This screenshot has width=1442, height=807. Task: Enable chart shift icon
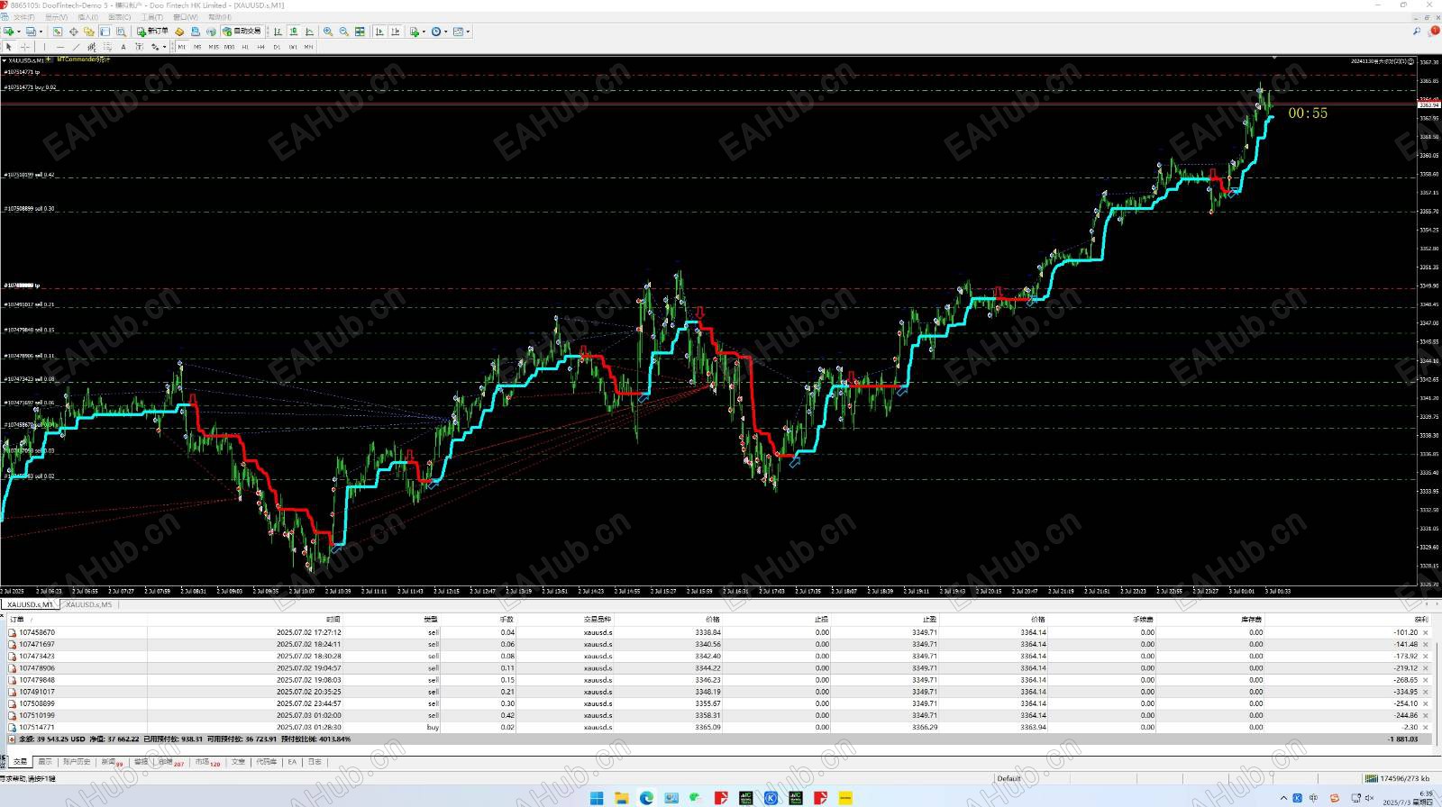coord(395,32)
